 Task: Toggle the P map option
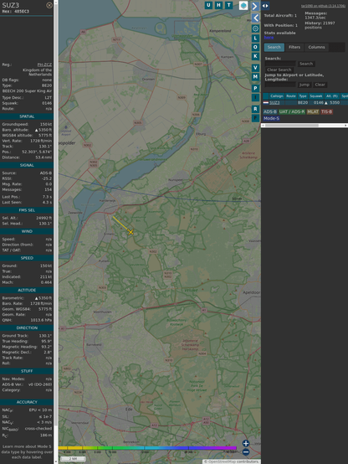[x=255, y=88]
